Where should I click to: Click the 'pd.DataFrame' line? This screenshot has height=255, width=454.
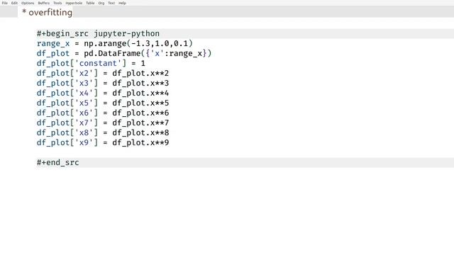tap(124, 54)
